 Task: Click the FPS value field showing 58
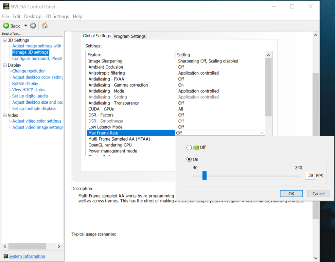point(310,175)
